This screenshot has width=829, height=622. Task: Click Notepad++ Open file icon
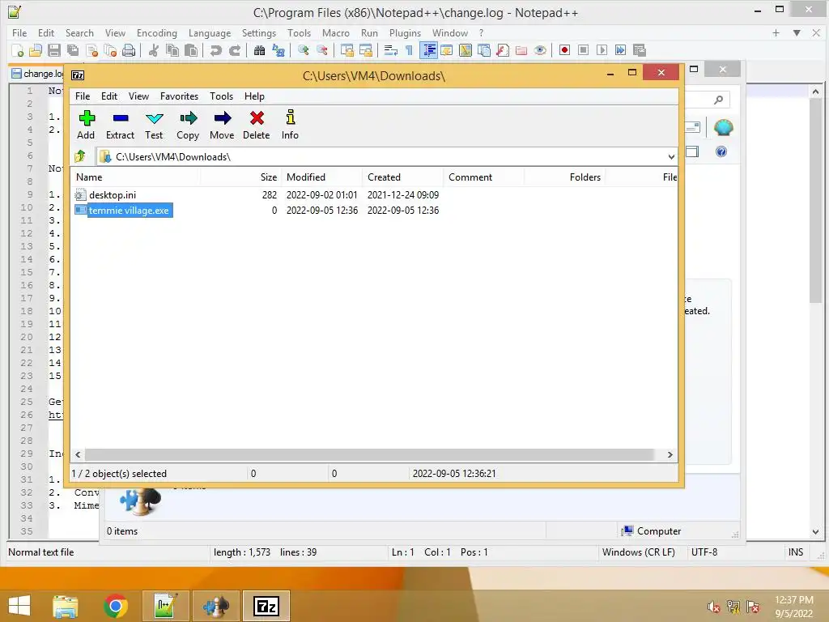pos(36,50)
